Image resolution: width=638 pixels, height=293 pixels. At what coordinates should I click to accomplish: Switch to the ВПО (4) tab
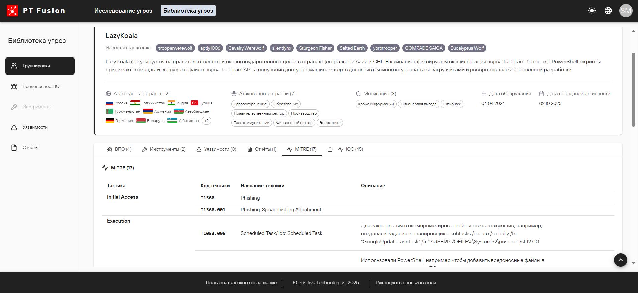tap(119, 149)
